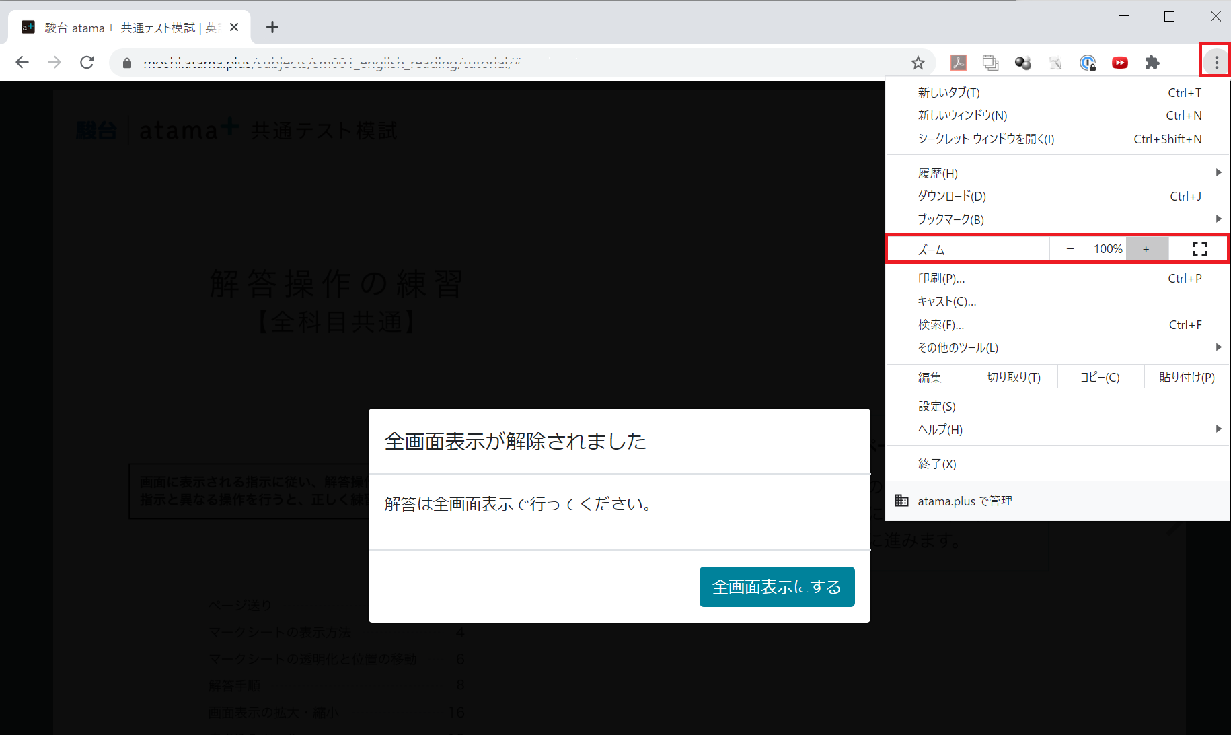Viewport: 1231px width, 735px height.
Task: Choose 新しいウィンドウ(N) from the menu
Action: [1057, 115]
